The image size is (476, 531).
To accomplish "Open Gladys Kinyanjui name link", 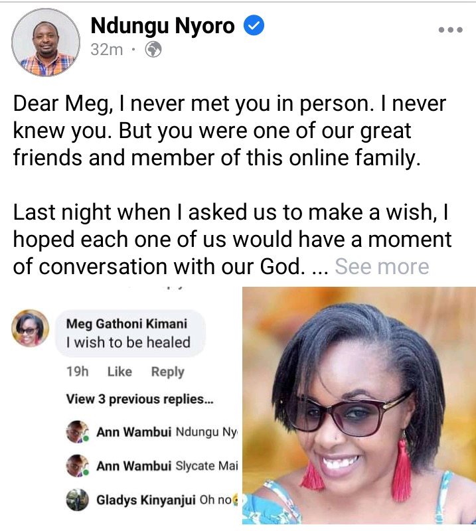I will pyautogui.click(x=146, y=500).
